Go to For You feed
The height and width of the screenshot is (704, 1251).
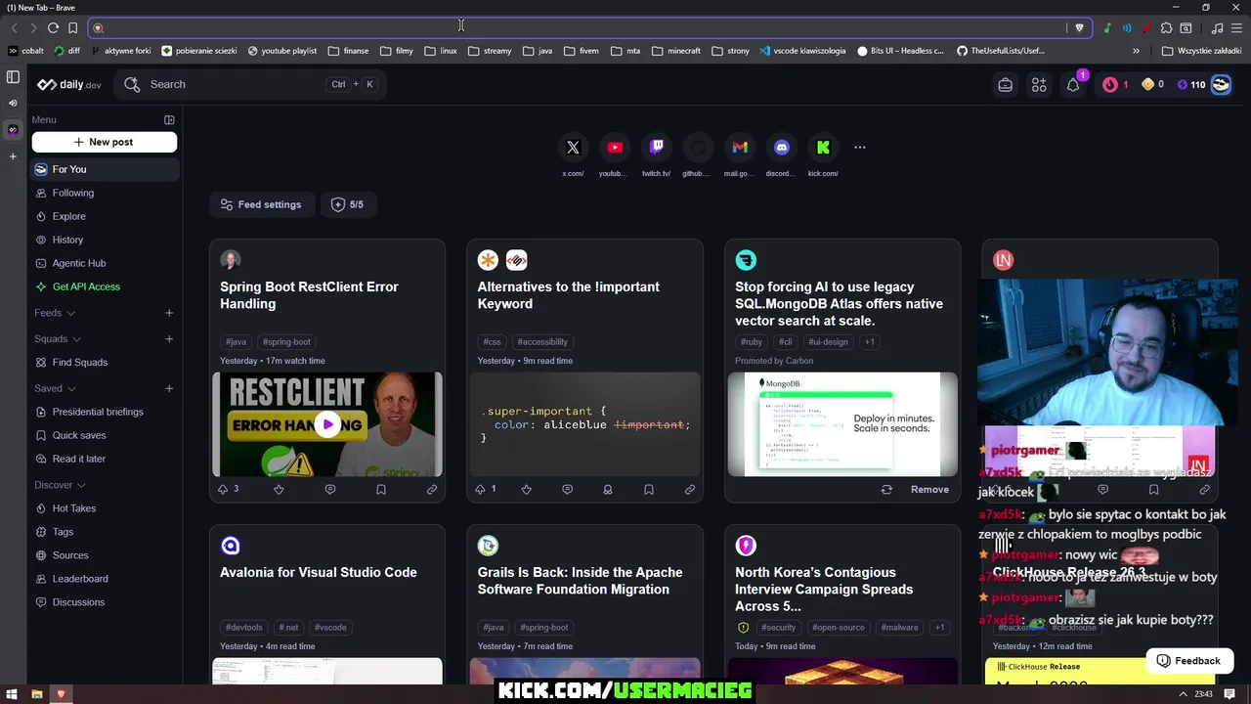(x=106, y=169)
